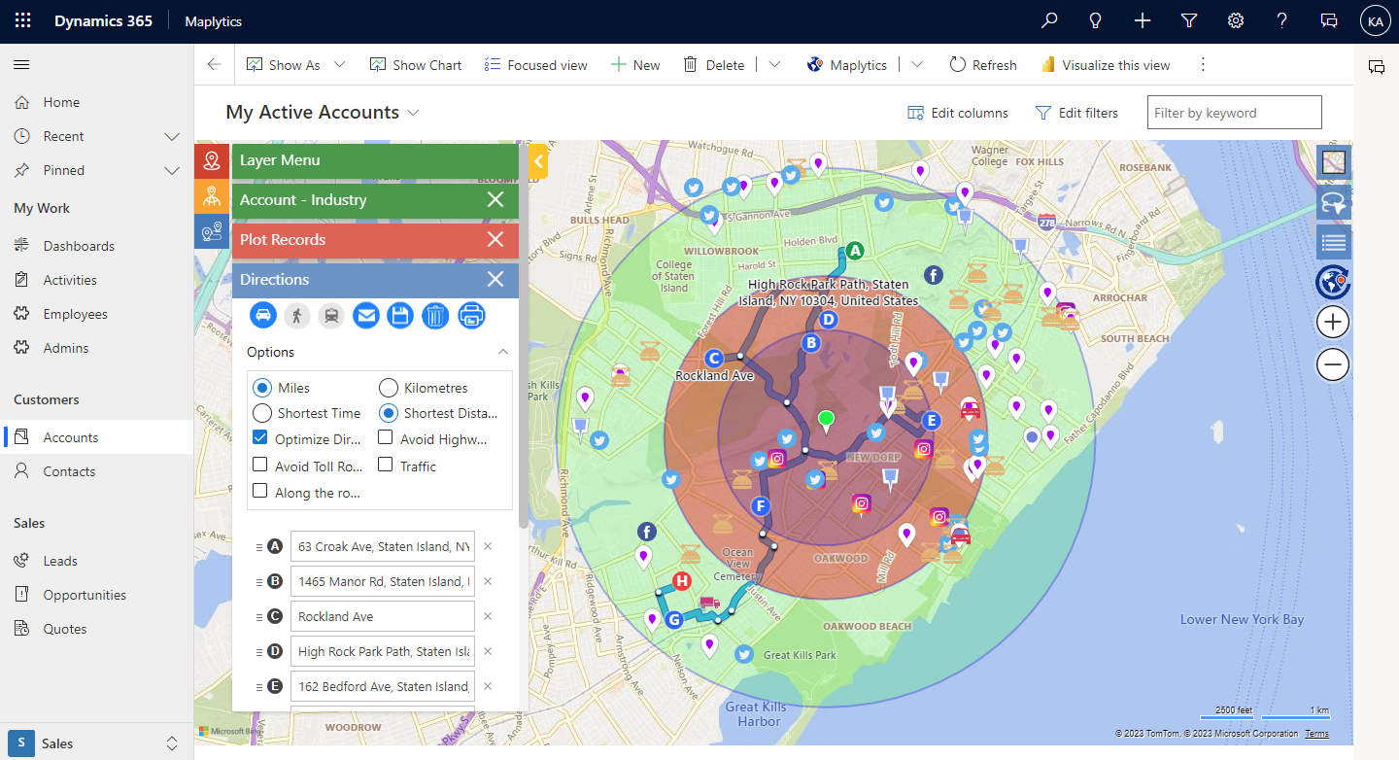
Task: Select walking mode in Directions
Action: (x=297, y=315)
